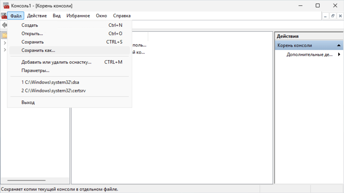Screen dimensions: 344x193
Task: Open the Избранное menu
Action: tap(78, 16)
